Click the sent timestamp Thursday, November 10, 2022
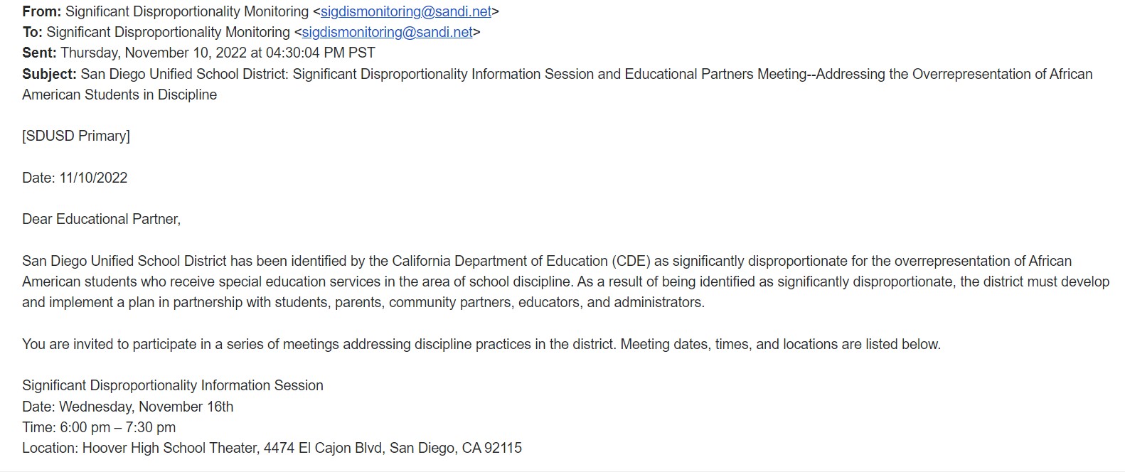Screen dimensions: 1125x472 point(218,53)
